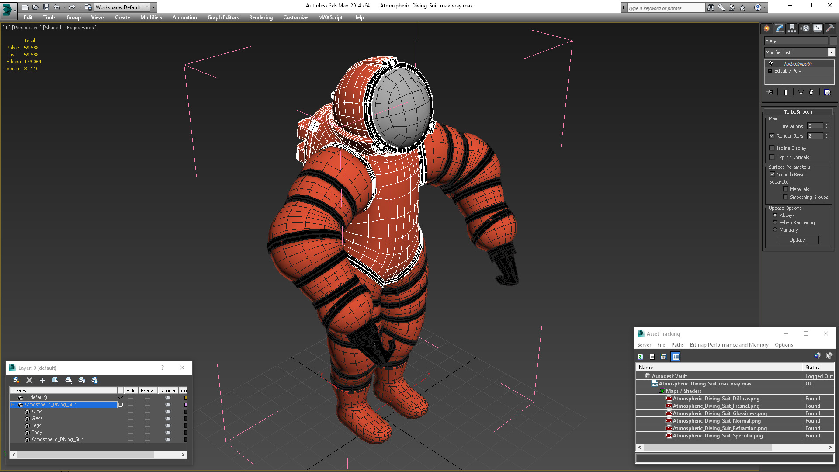Open the Utilities hammer tab
The width and height of the screenshot is (839, 472).
(x=830, y=28)
